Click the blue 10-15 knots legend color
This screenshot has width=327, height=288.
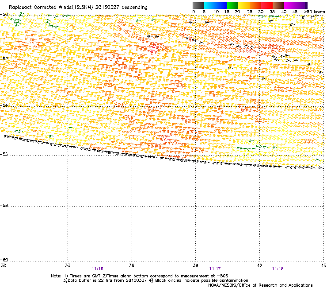tap(221, 5)
